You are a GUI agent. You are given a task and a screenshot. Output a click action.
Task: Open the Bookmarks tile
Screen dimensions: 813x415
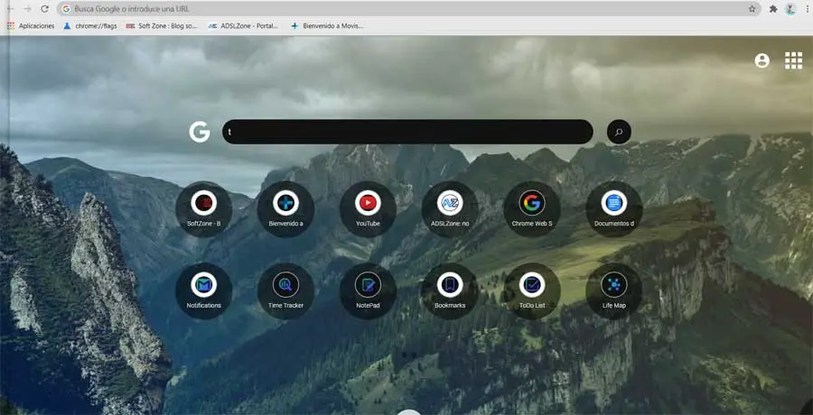tap(450, 290)
